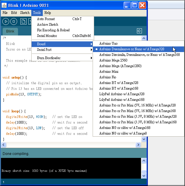The height and width of the screenshot is (186, 185).
Task: Click editor vertical scrollbar up arrow
Action: (144, 38)
